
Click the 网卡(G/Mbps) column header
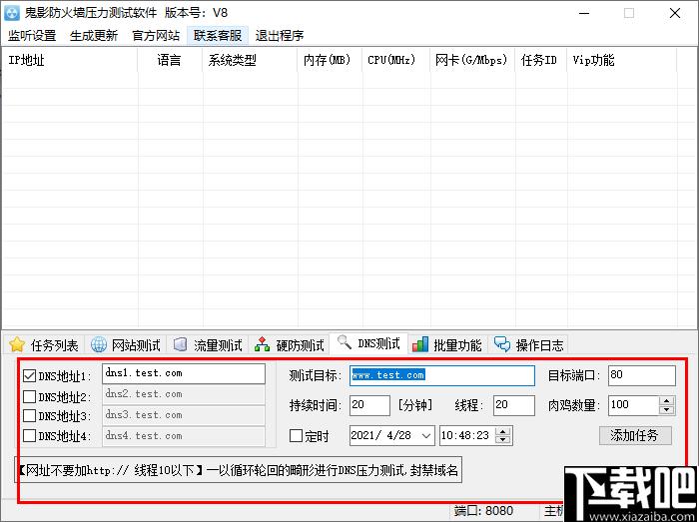pos(473,60)
